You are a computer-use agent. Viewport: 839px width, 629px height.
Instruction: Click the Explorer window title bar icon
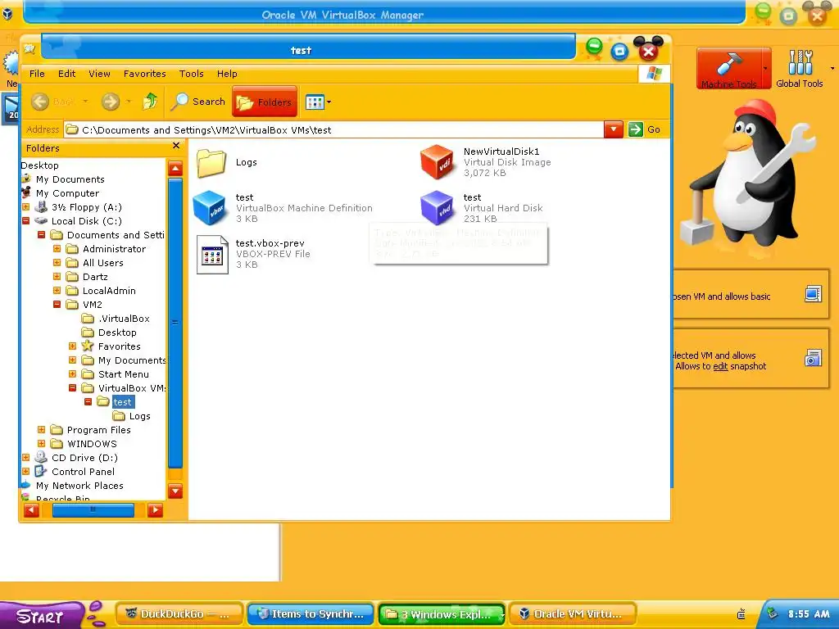coord(29,50)
